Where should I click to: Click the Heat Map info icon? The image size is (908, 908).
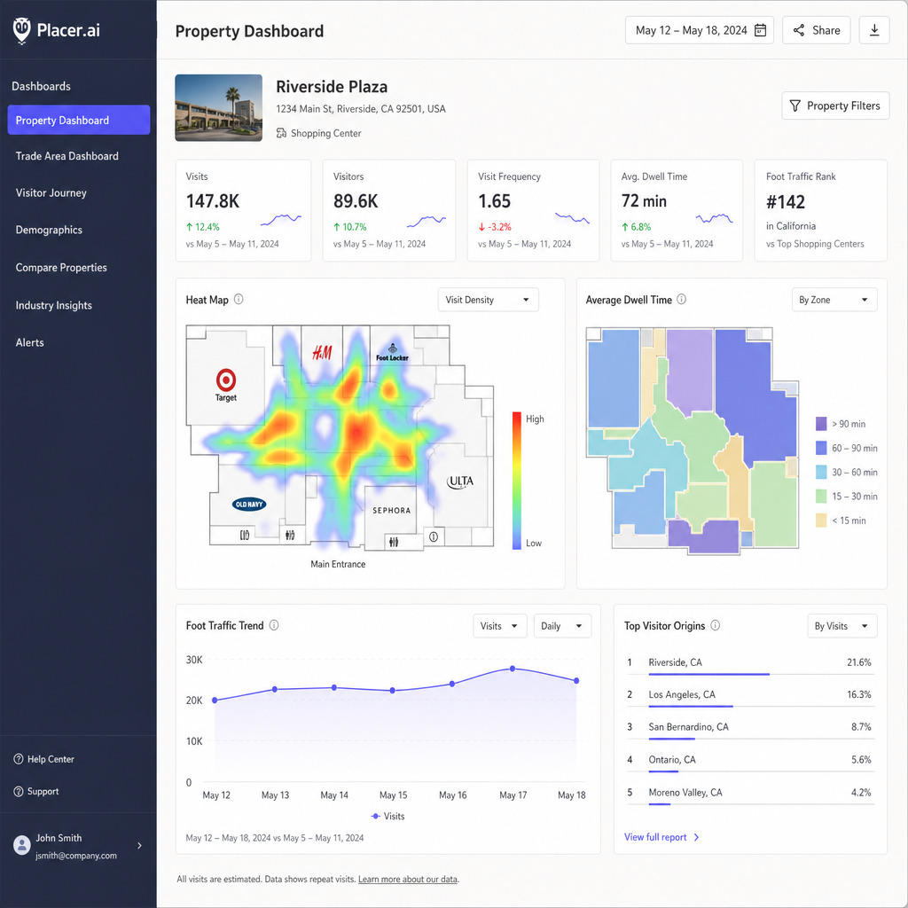239,300
